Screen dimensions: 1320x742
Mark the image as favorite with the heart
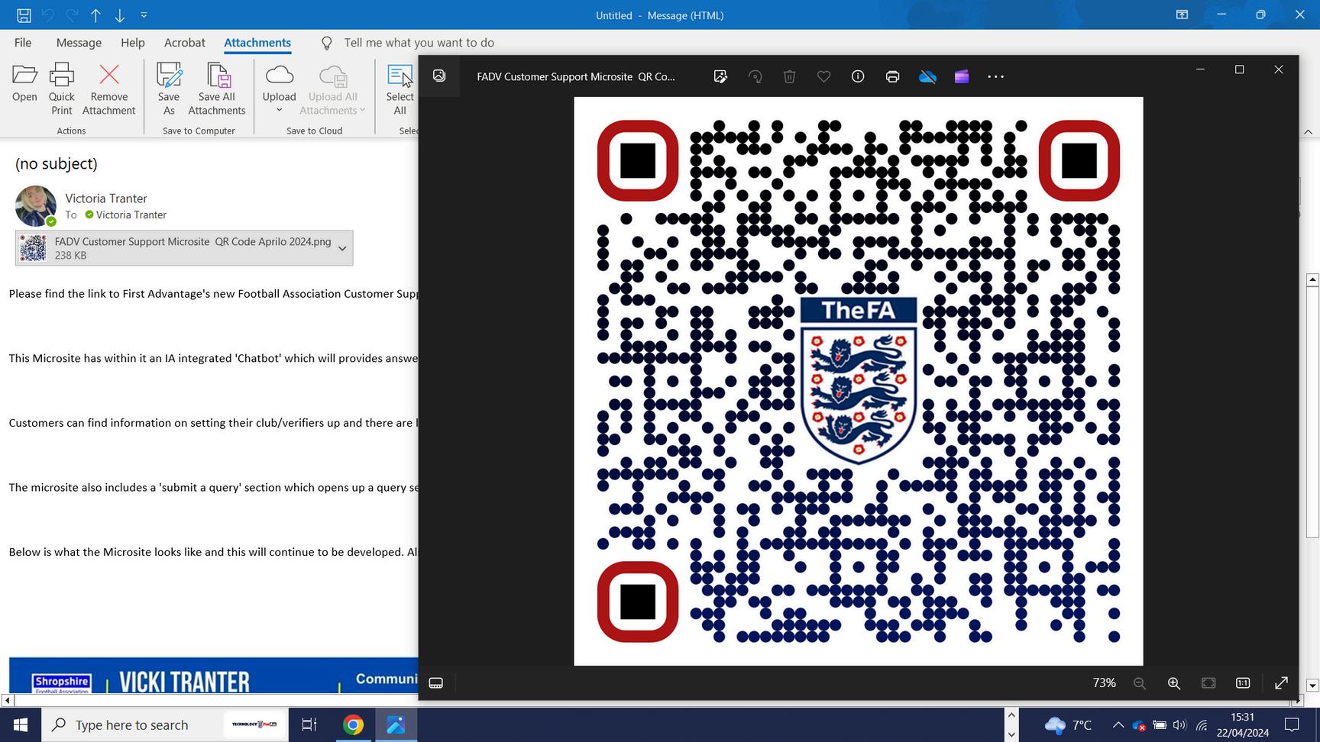click(x=823, y=76)
